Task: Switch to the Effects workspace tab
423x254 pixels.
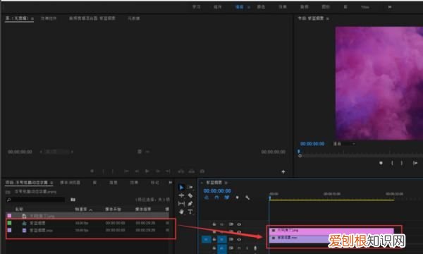Action: coord(283,7)
